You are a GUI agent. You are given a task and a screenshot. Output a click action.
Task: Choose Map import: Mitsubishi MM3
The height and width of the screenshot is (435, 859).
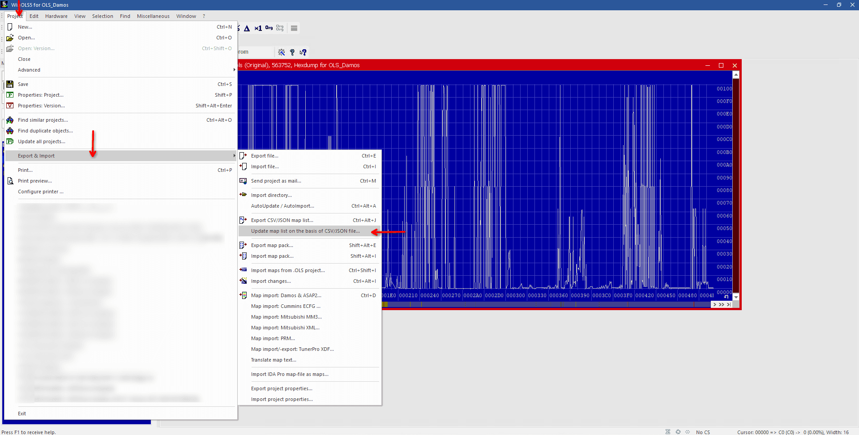coord(309,317)
